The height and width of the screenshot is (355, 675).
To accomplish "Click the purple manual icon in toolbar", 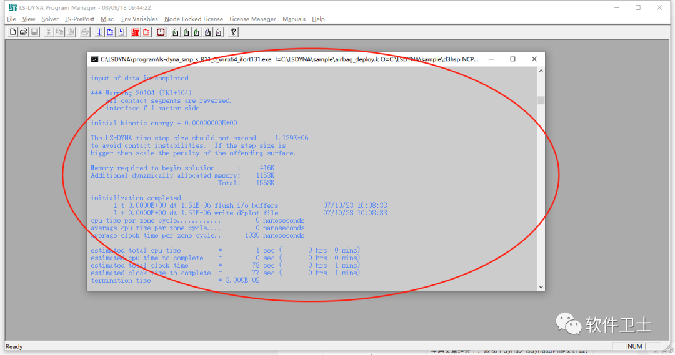I will click(x=219, y=32).
